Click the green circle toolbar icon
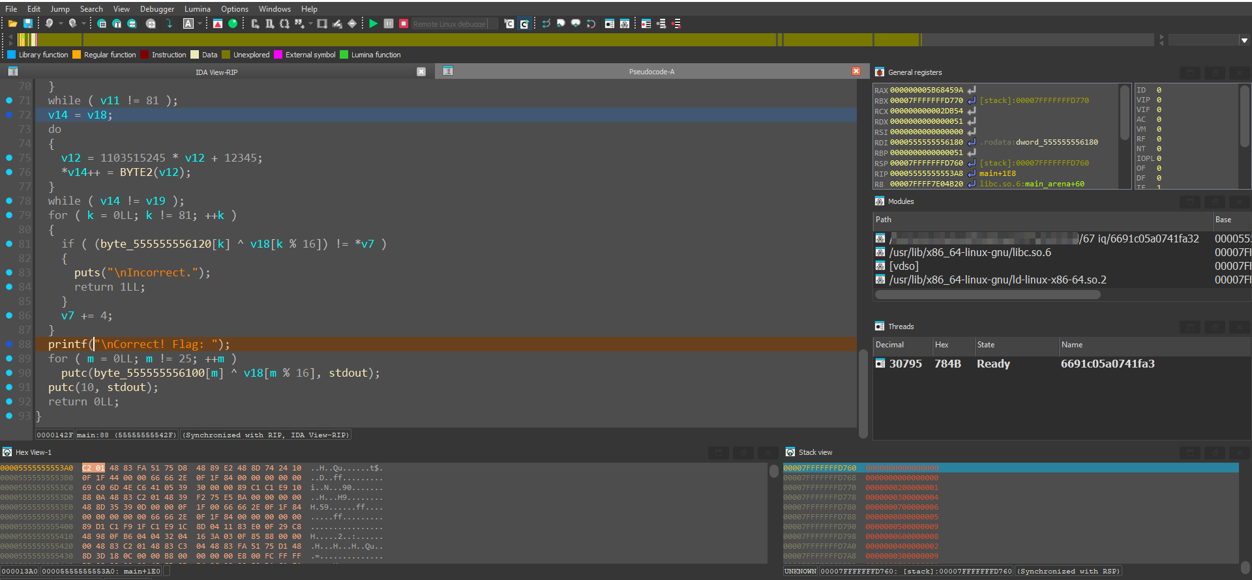1252x580 pixels. 233,23
